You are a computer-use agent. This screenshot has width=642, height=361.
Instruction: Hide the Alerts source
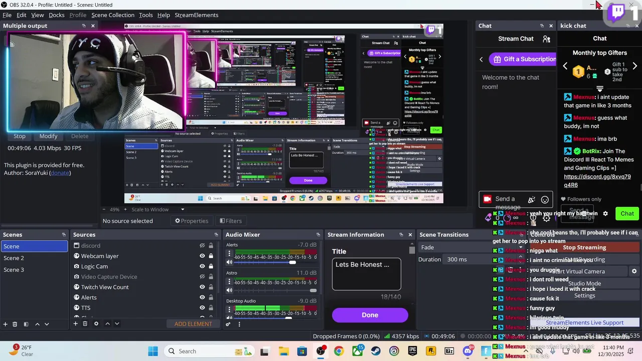coord(202,297)
